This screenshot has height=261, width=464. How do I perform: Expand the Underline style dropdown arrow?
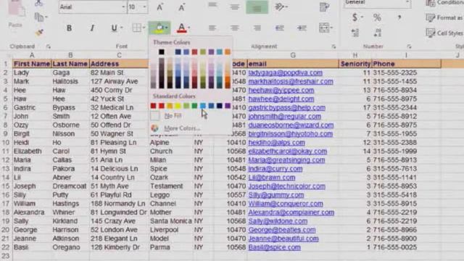[x=122, y=28]
